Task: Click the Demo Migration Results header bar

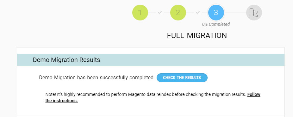Action: coord(151,60)
